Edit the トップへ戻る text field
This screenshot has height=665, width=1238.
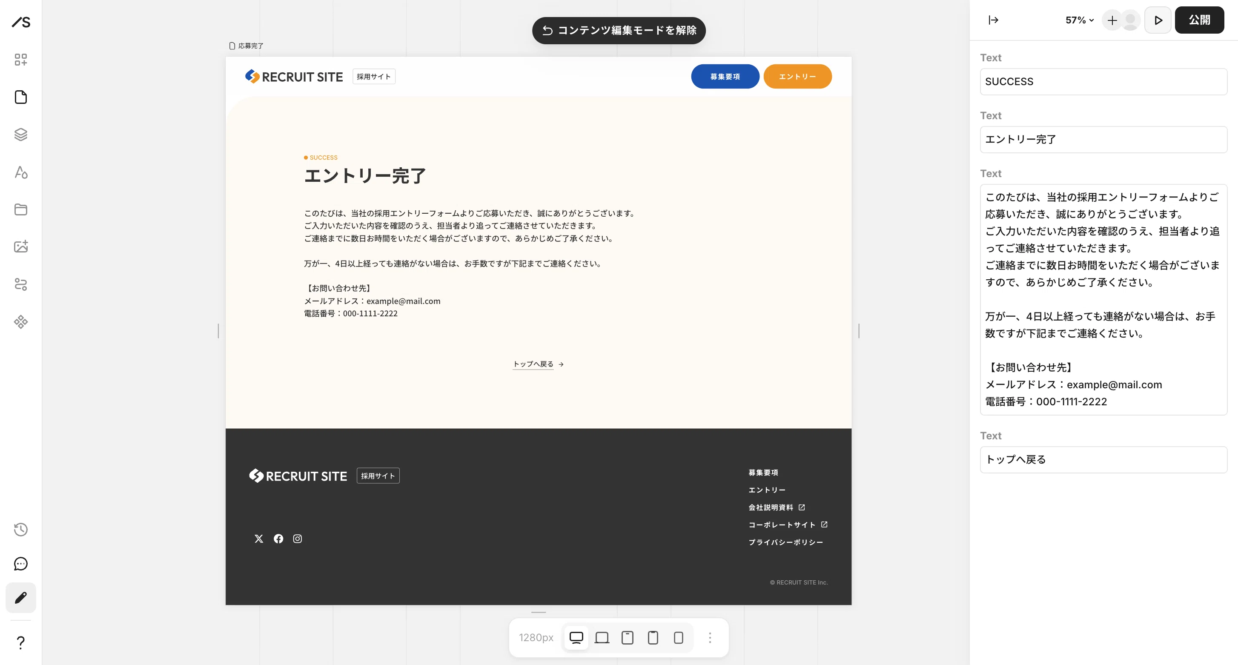tap(1103, 459)
